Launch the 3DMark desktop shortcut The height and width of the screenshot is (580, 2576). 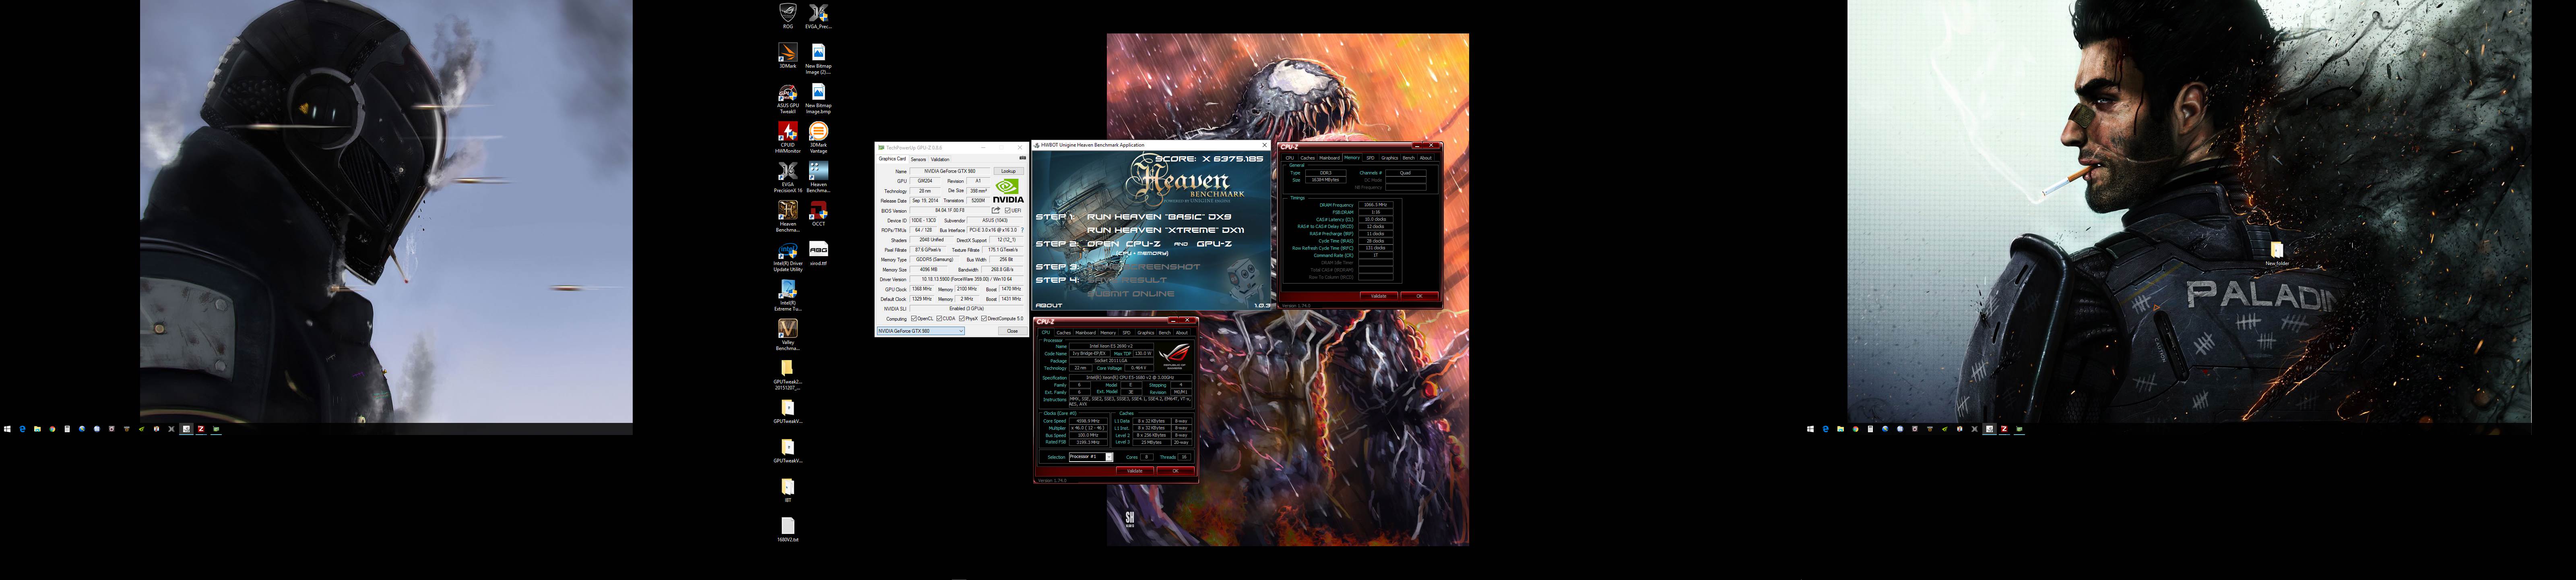click(x=788, y=56)
